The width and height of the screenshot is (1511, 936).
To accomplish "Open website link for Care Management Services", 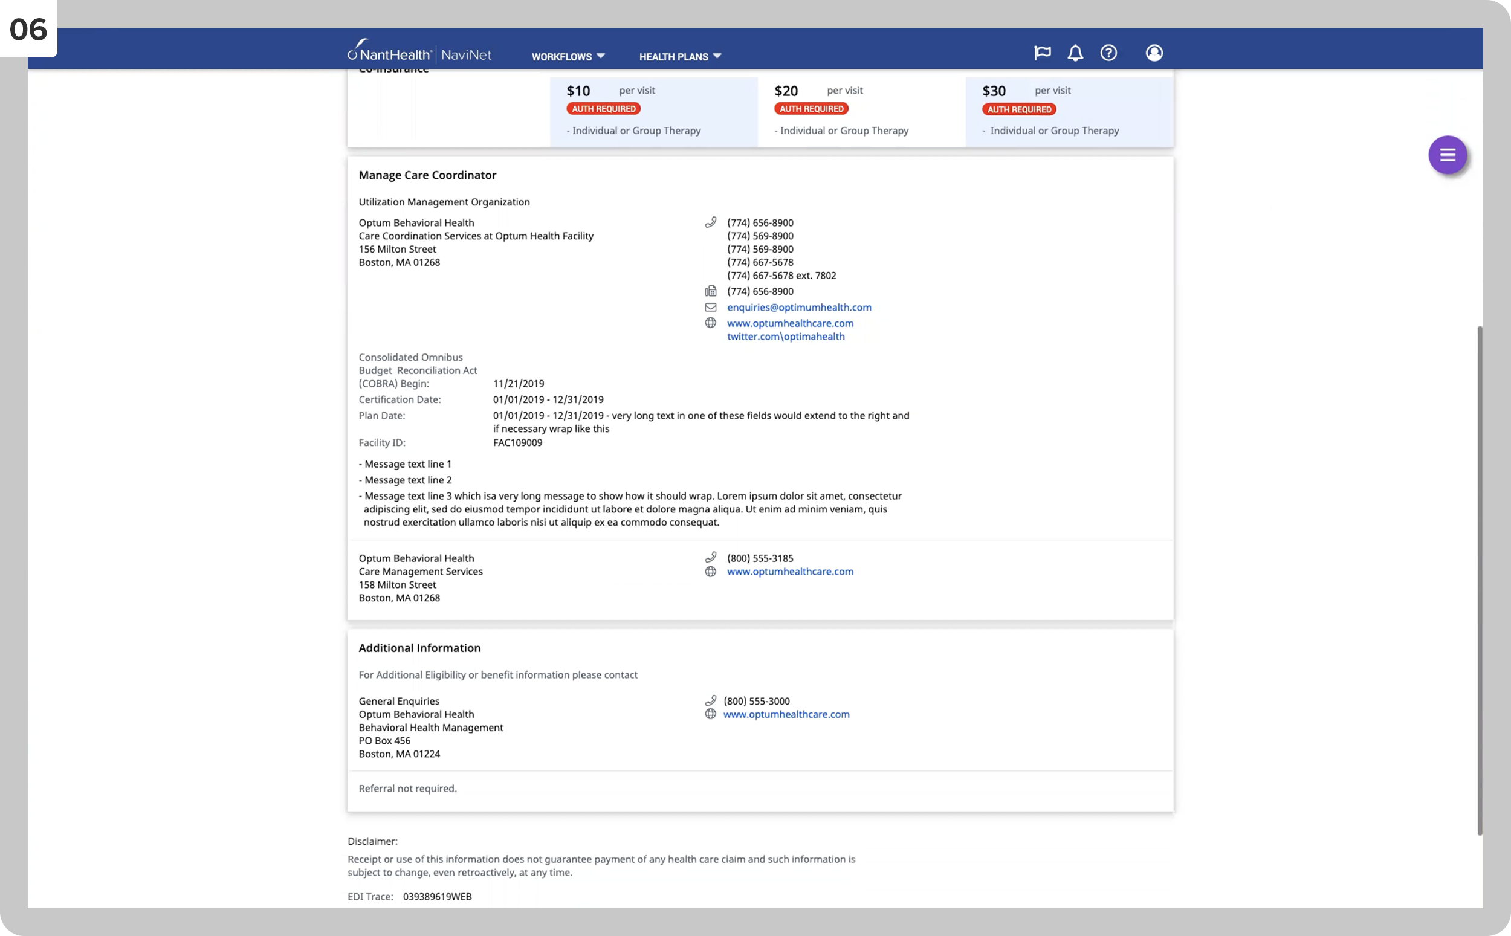I will click(x=790, y=572).
